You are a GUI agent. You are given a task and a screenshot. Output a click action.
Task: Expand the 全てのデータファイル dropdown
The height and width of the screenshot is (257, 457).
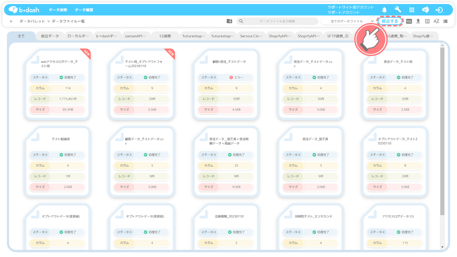(348, 21)
